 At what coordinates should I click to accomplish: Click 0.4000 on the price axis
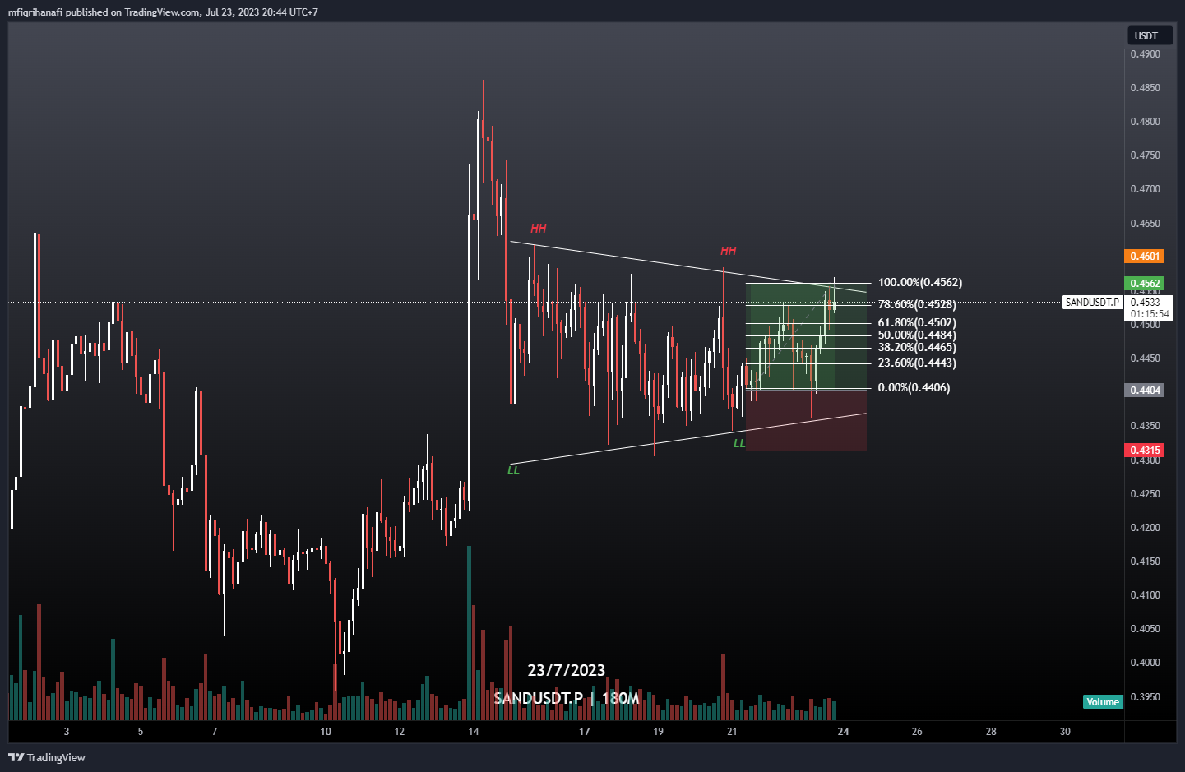1145,663
